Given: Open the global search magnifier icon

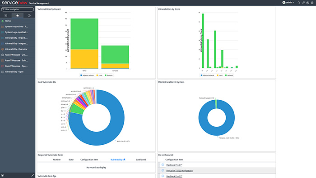Looking at the screenshot, I should [299, 3].
